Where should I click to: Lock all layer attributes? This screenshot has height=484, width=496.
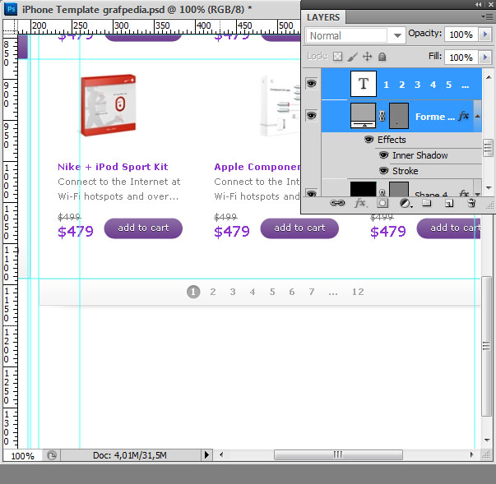click(382, 57)
